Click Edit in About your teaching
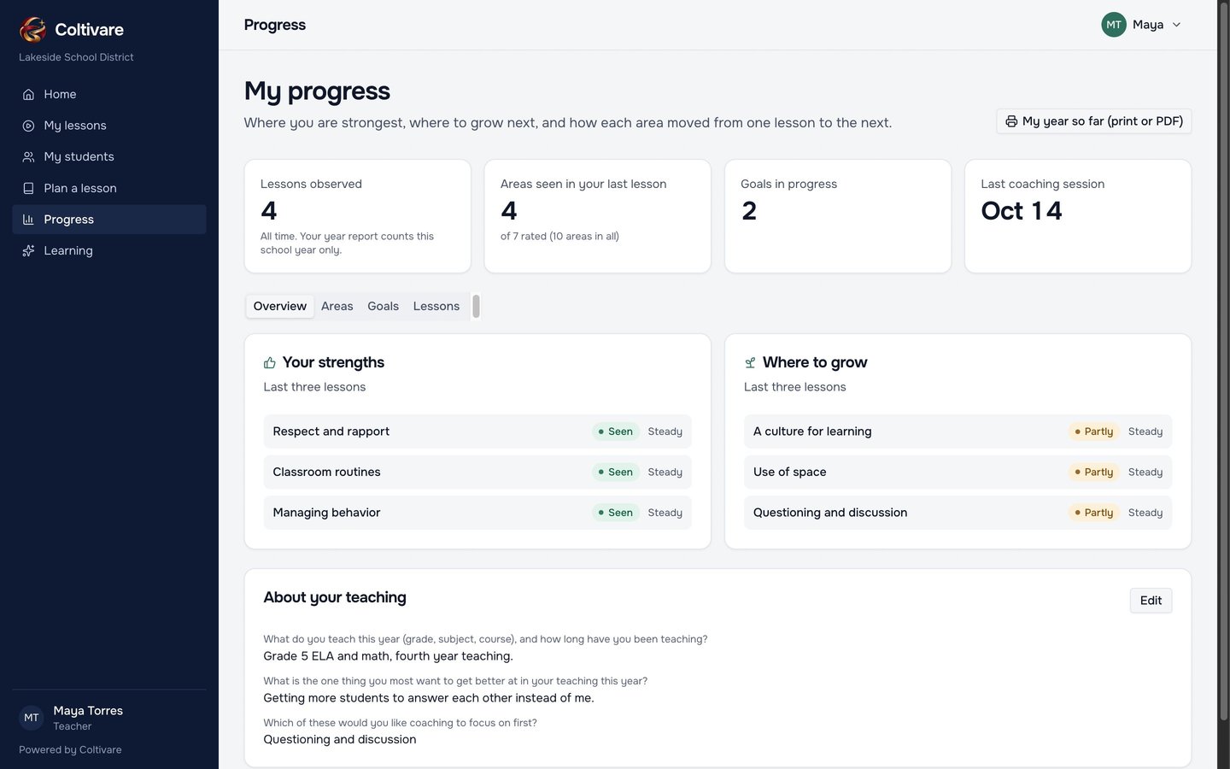This screenshot has width=1230, height=769. point(1151,601)
